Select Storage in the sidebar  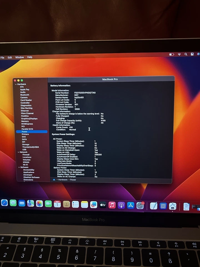tap(26, 144)
